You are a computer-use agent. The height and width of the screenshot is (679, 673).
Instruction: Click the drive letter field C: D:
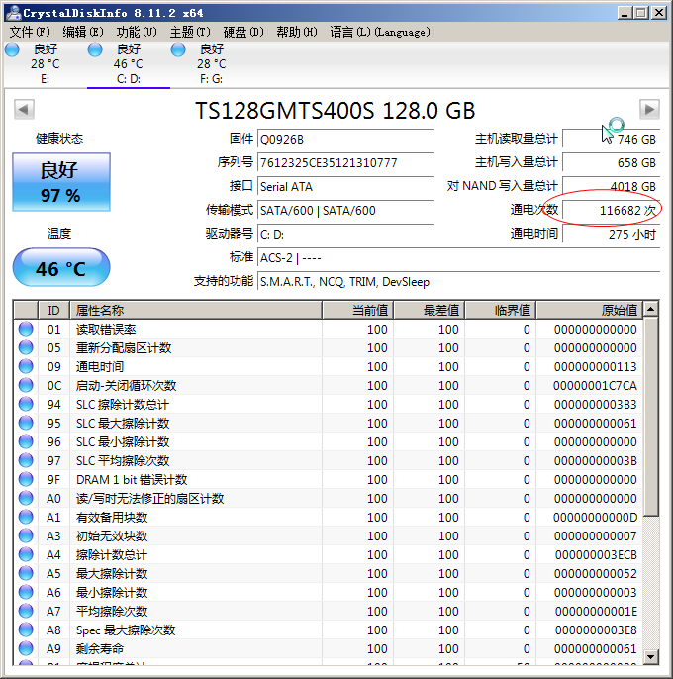[345, 235]
